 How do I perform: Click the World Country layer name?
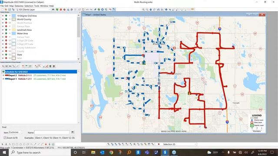pos(24,19)
